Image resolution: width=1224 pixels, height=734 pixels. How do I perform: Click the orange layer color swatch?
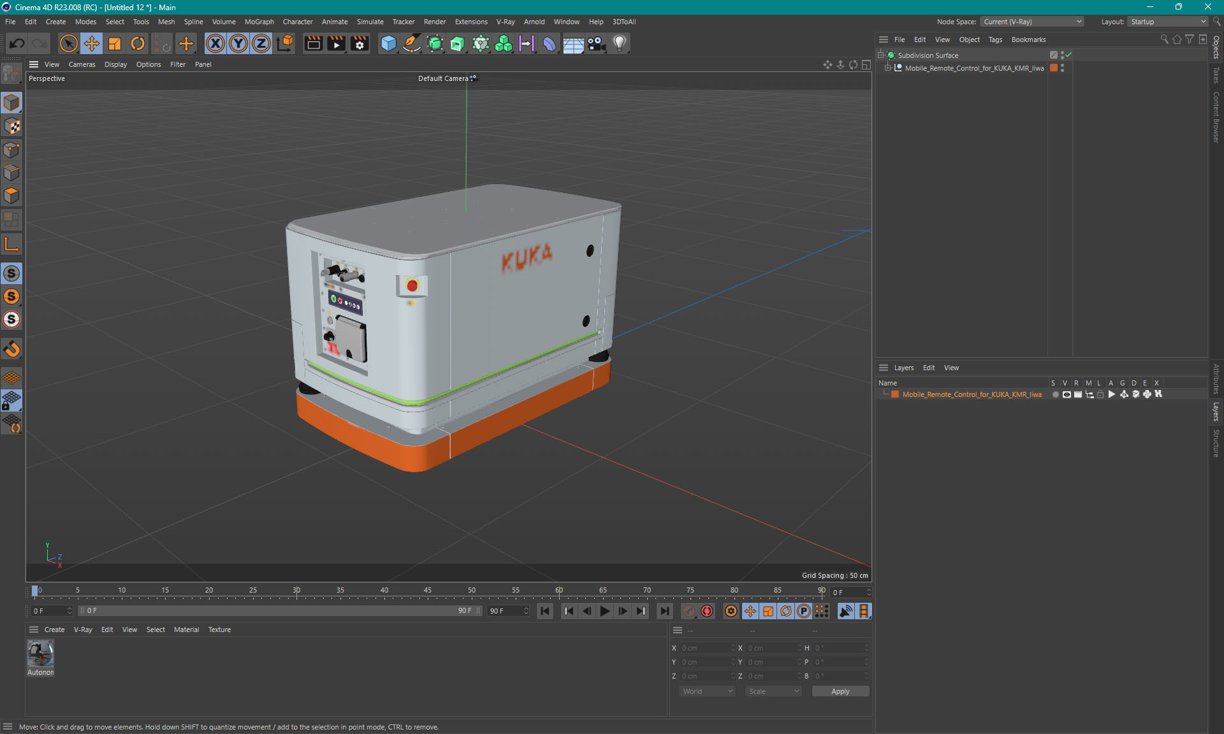click(x=895, y=394)
